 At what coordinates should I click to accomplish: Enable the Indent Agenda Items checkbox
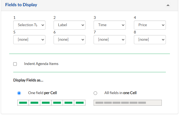point(15,64)
